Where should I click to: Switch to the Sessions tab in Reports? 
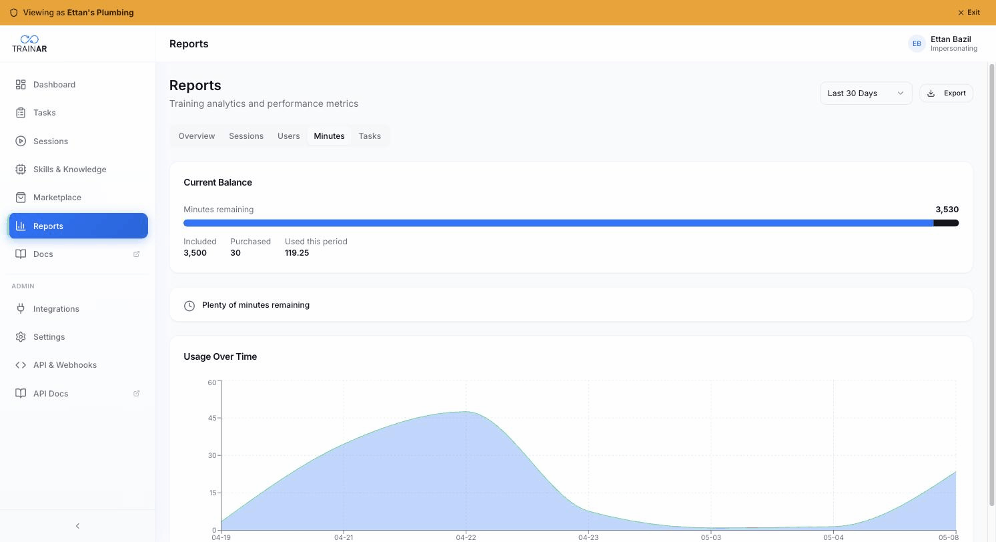point(246,136)
